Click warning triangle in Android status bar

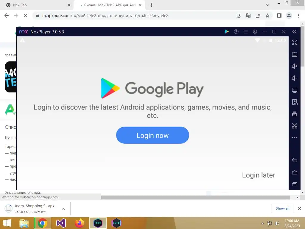tap(22, 40)
